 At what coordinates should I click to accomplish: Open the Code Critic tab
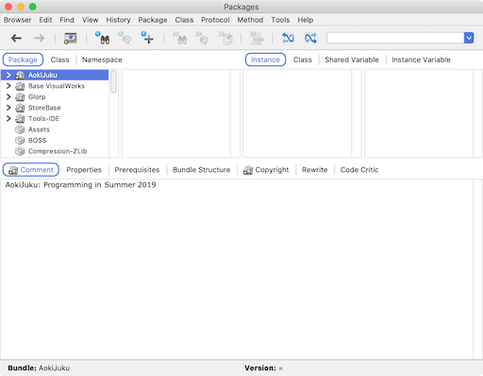(359, 170)
